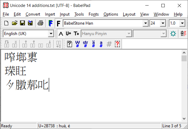The image size is (188, 129).
Task: Click the second up-arrow block icon
Action: (x=33, y=44)
